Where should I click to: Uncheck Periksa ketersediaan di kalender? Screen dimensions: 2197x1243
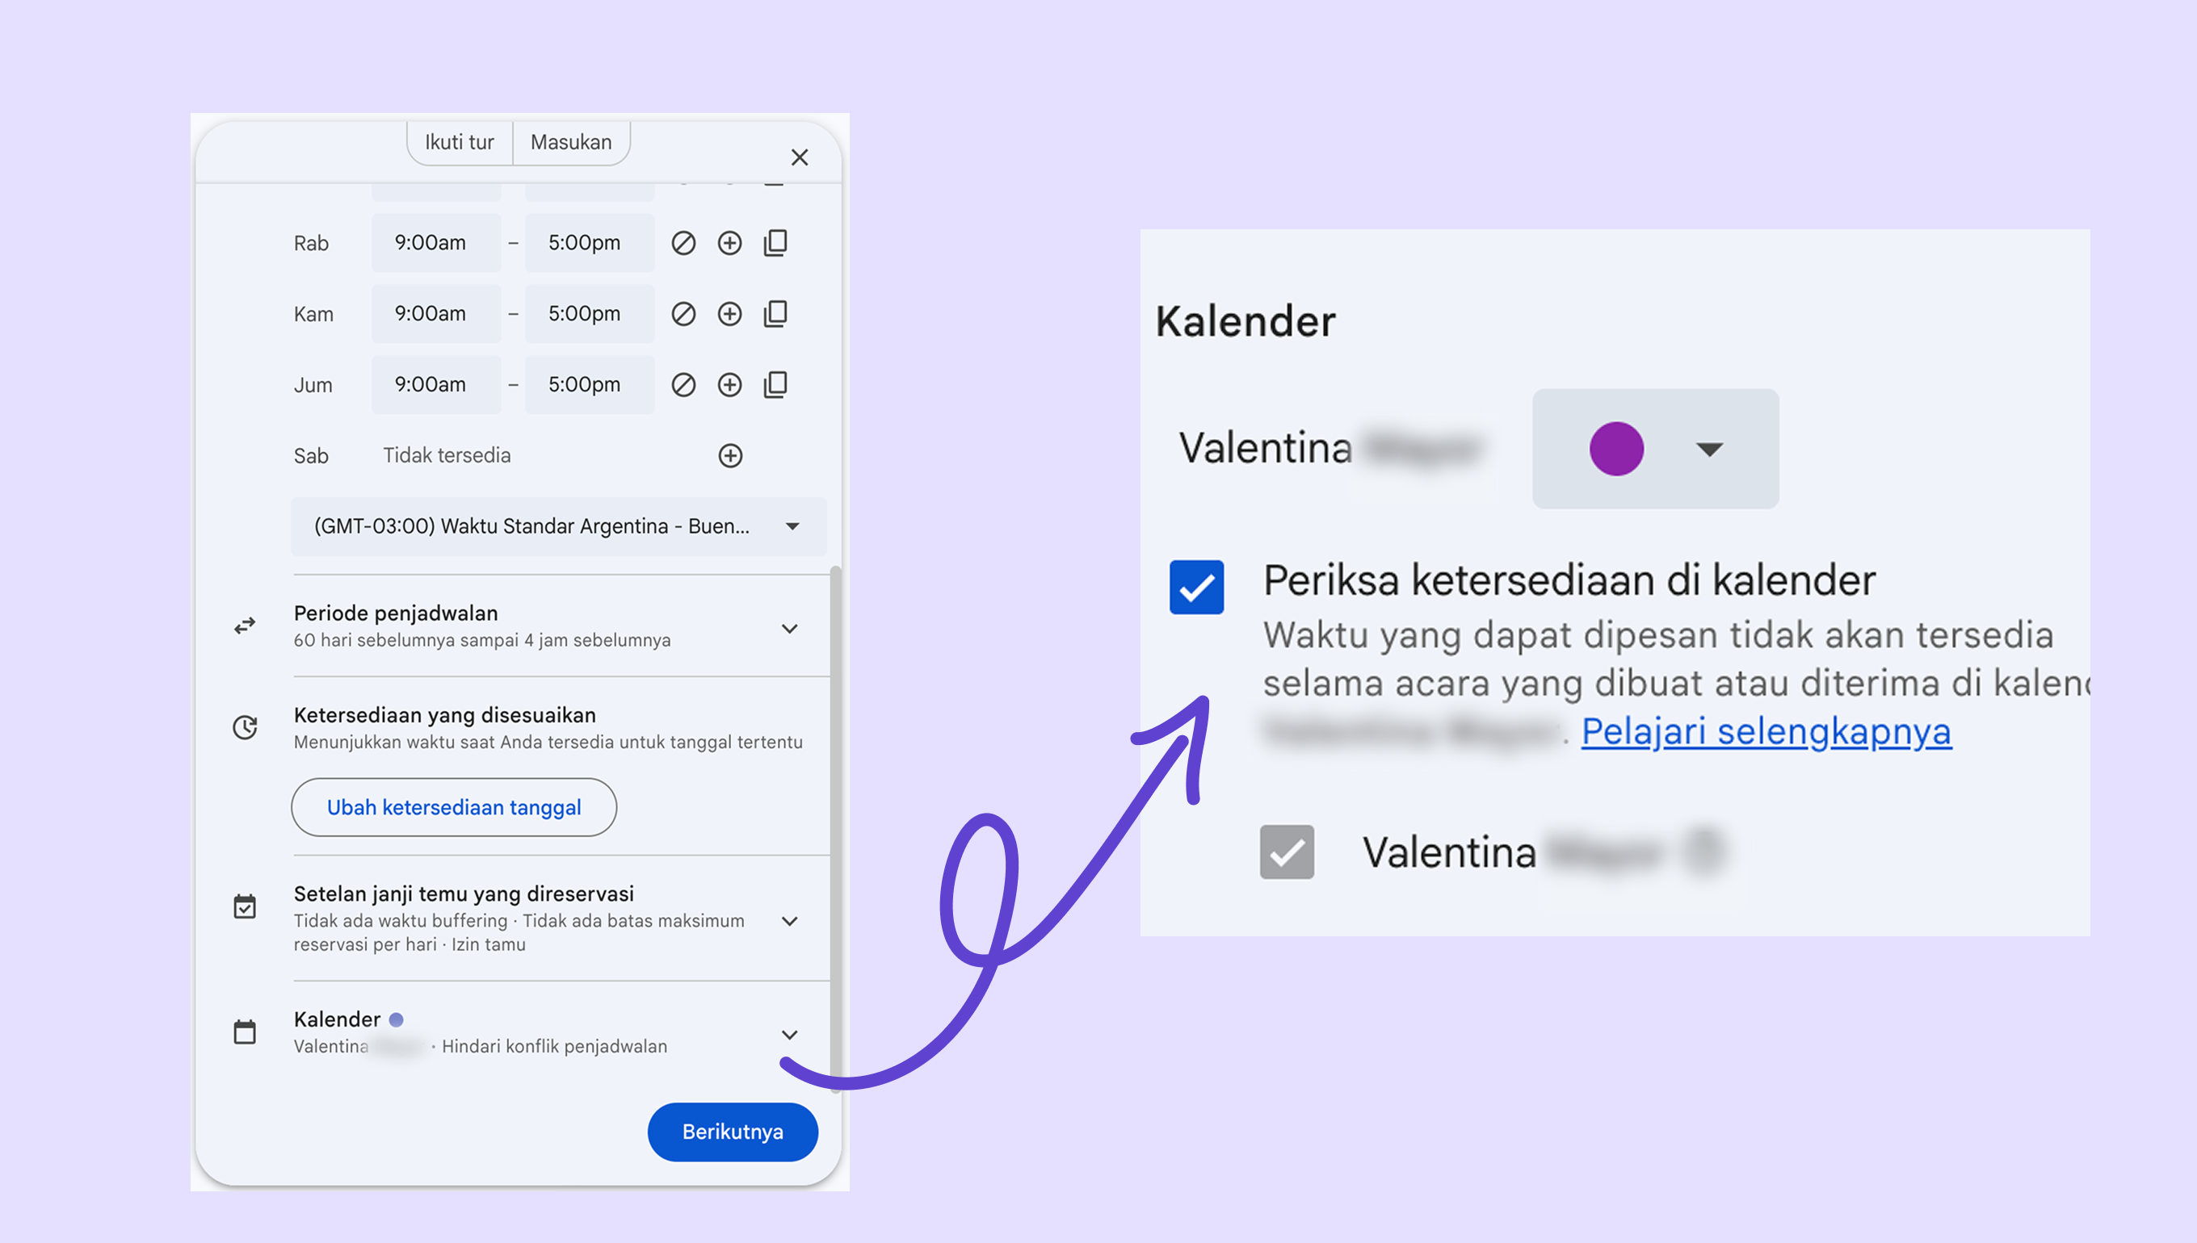(x=1196, y=588)
